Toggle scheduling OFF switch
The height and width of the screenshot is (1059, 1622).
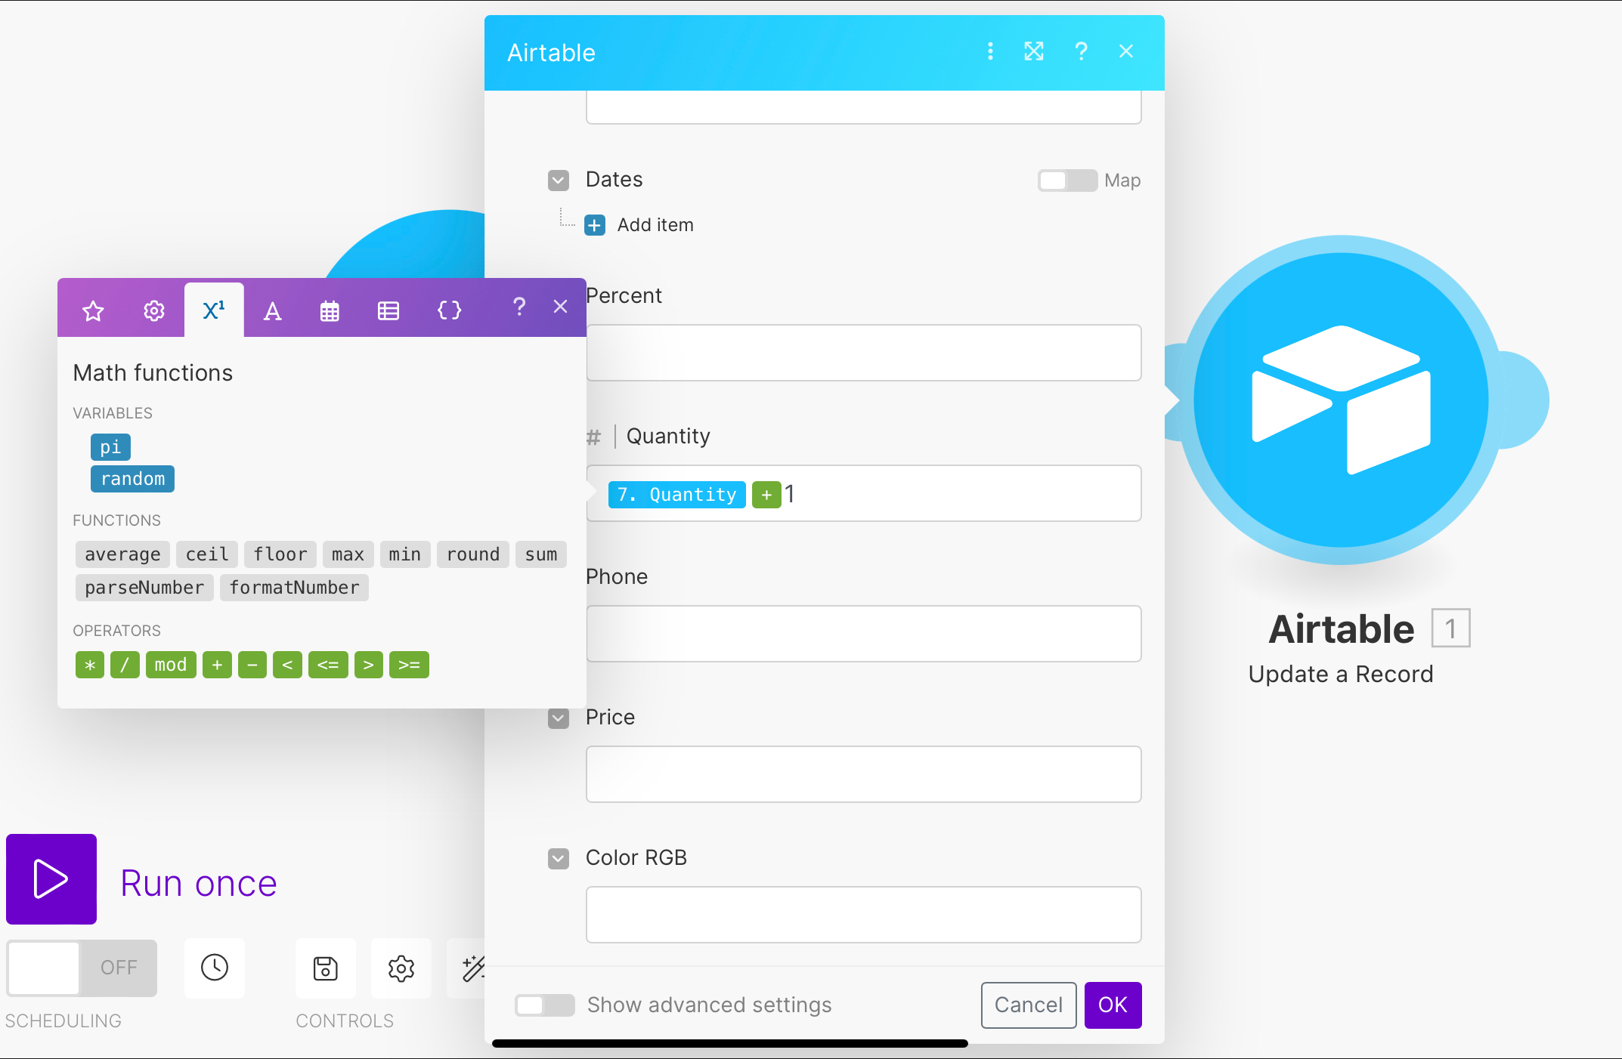[82, 968]
